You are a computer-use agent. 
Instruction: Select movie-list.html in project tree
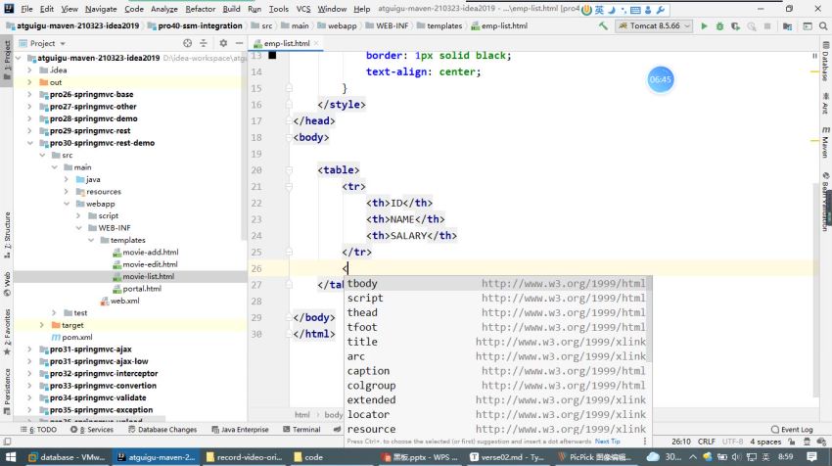pos(148,276)
